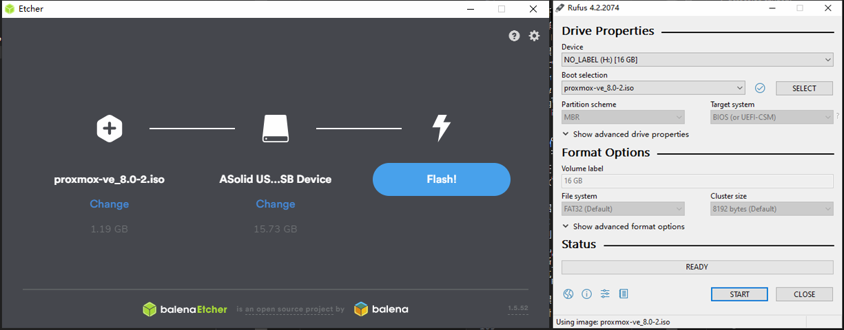Open Rufus log icon

(x=624, y=294)
